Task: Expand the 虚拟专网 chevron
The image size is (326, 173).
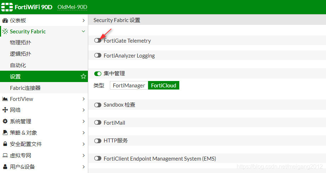Action: pos(84,156)
